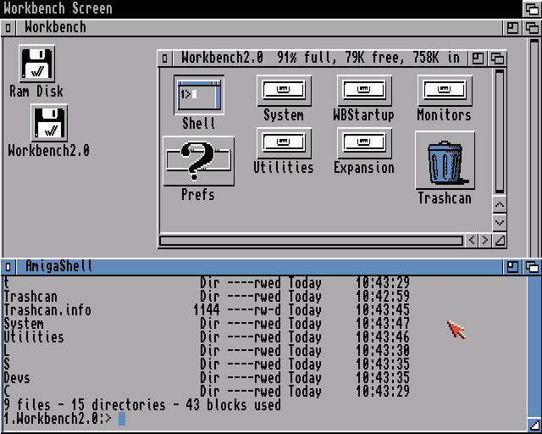Image resolution: width=542 pixels, height=434 pixels.
Task: Open the Ram Disk icon
Action: 36,64
